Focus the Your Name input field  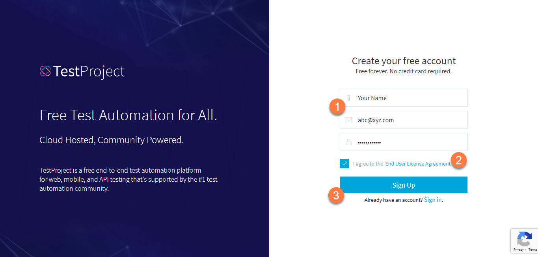coord(404,98)
